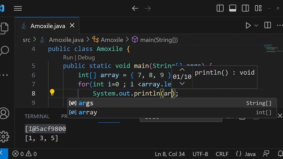Change CRLF end of line sequence
Image resolution: width=283 pixels, height=159 pixels.
tap(222, 154)
